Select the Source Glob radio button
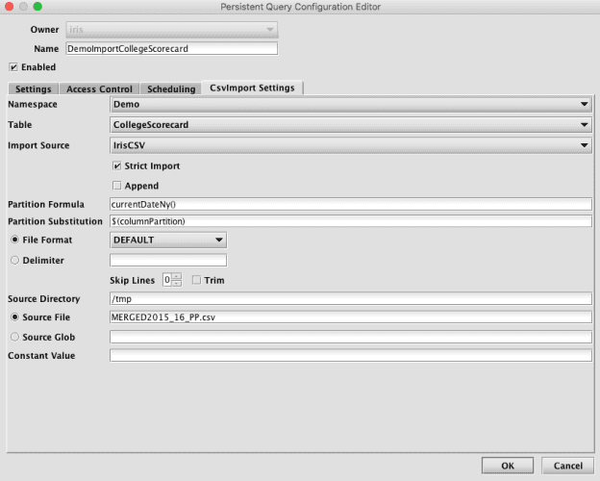This screenshot has height=481, width=600. (14, 337)
